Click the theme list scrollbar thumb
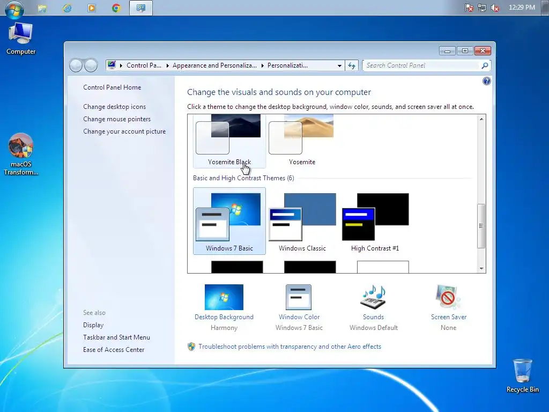The height and width of the screenshot is (412, 549). tap(481, 226)
